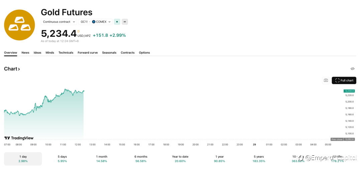This screenshot has height=169, width=361.
Task: Switch chart range to 5 days
Action: pos(62,159)
